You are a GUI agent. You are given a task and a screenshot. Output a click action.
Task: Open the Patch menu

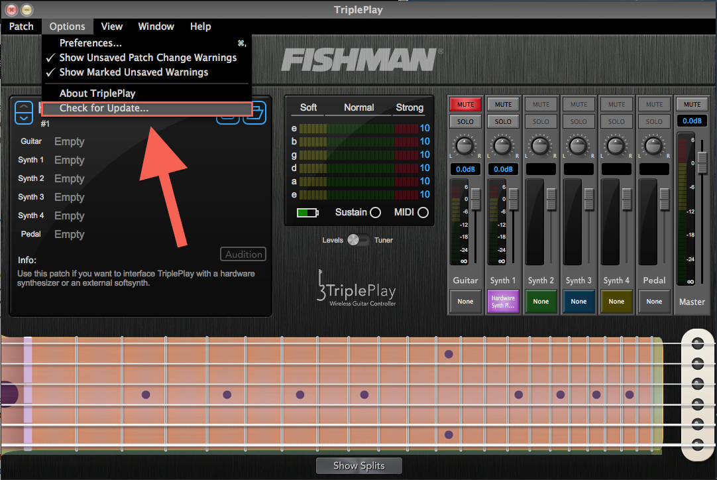[x=21, y=27]
